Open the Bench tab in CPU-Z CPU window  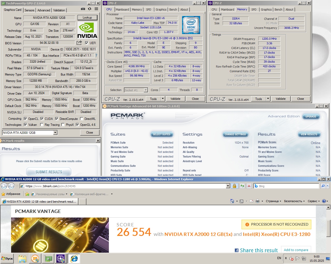click(173, 10)
